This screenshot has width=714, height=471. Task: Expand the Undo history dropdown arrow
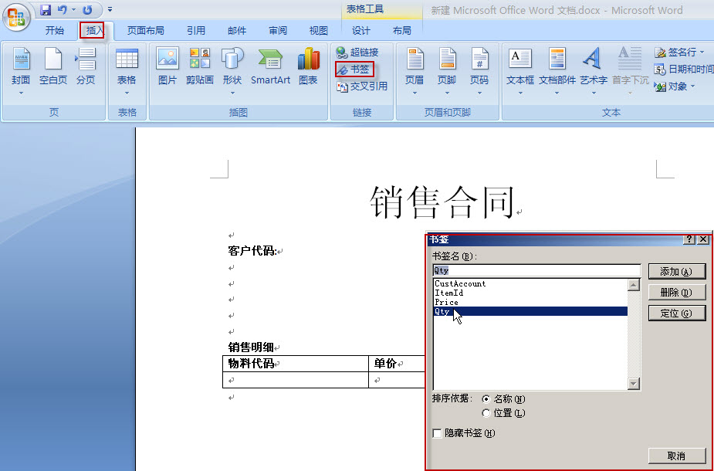pyautogui.click(x=73, y=9)
